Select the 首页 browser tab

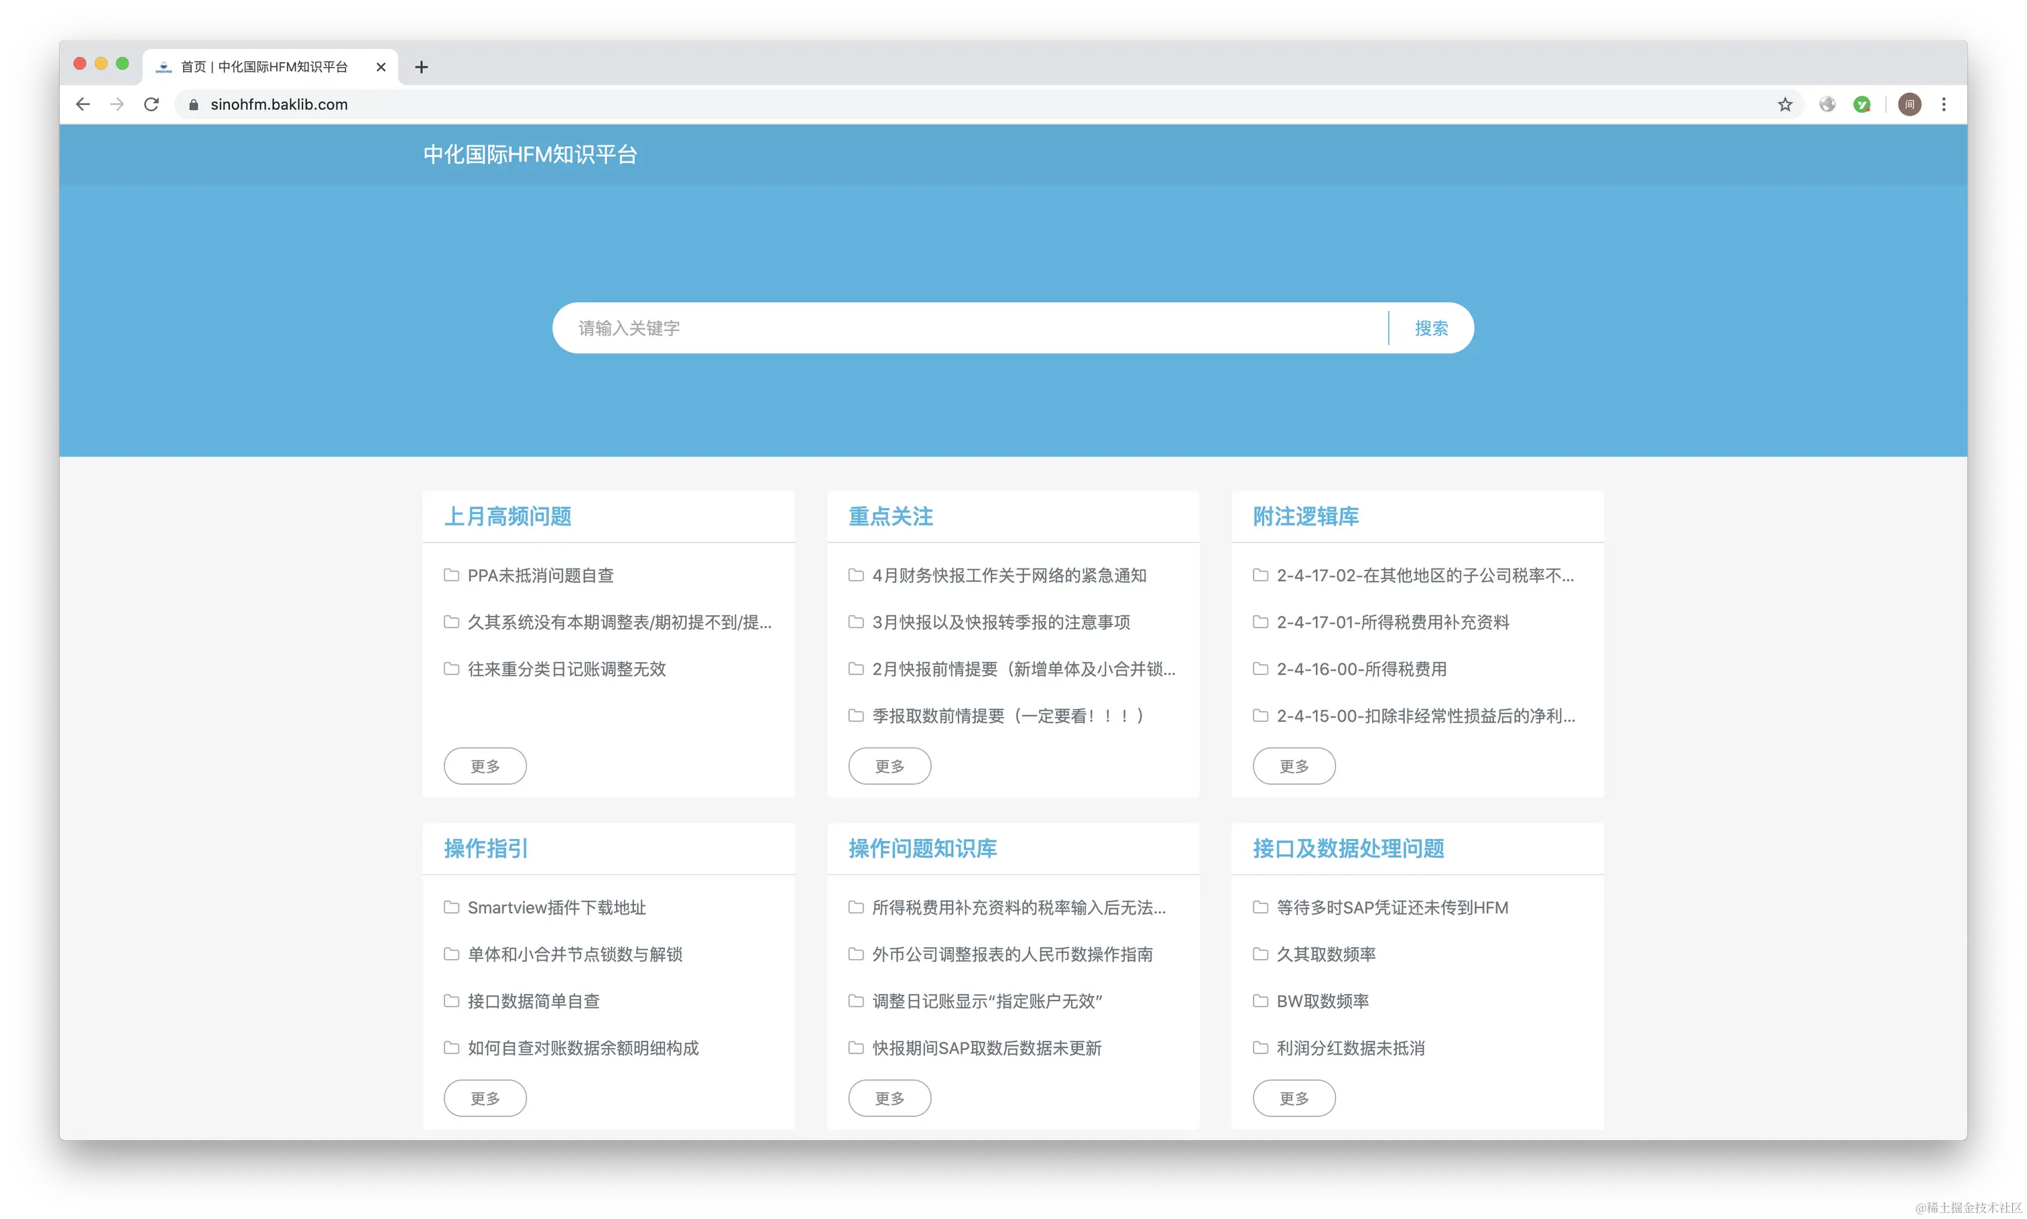pos(263,68)
